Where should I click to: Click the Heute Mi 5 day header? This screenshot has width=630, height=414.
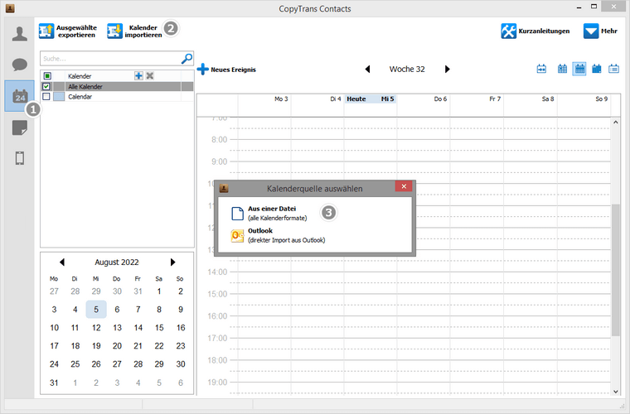coord(371,99)
